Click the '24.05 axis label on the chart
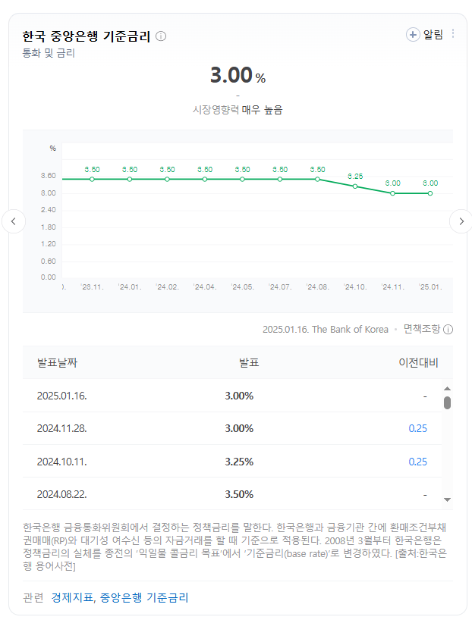The height and width of the screenshot is (620, 472). [x=241, y=287]
